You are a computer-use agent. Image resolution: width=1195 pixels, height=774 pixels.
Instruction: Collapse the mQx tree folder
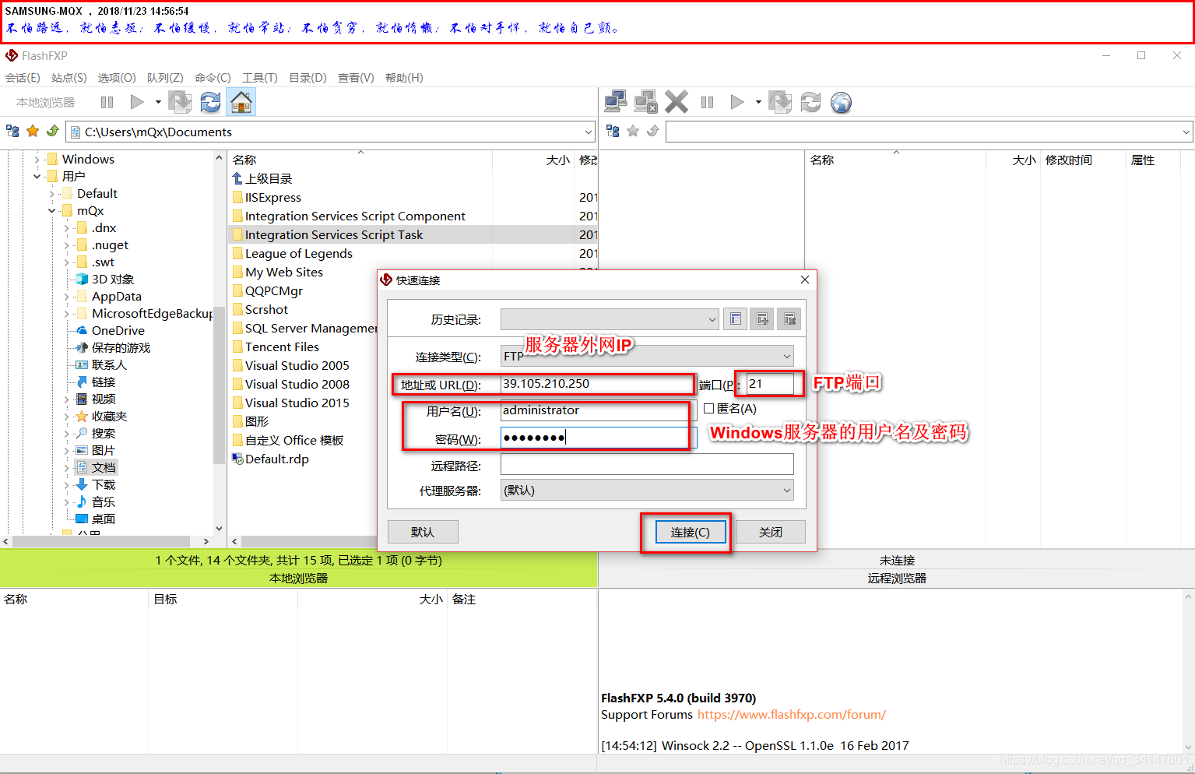pos(52,210)
